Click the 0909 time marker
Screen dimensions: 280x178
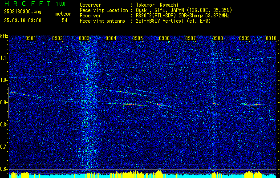244,38
